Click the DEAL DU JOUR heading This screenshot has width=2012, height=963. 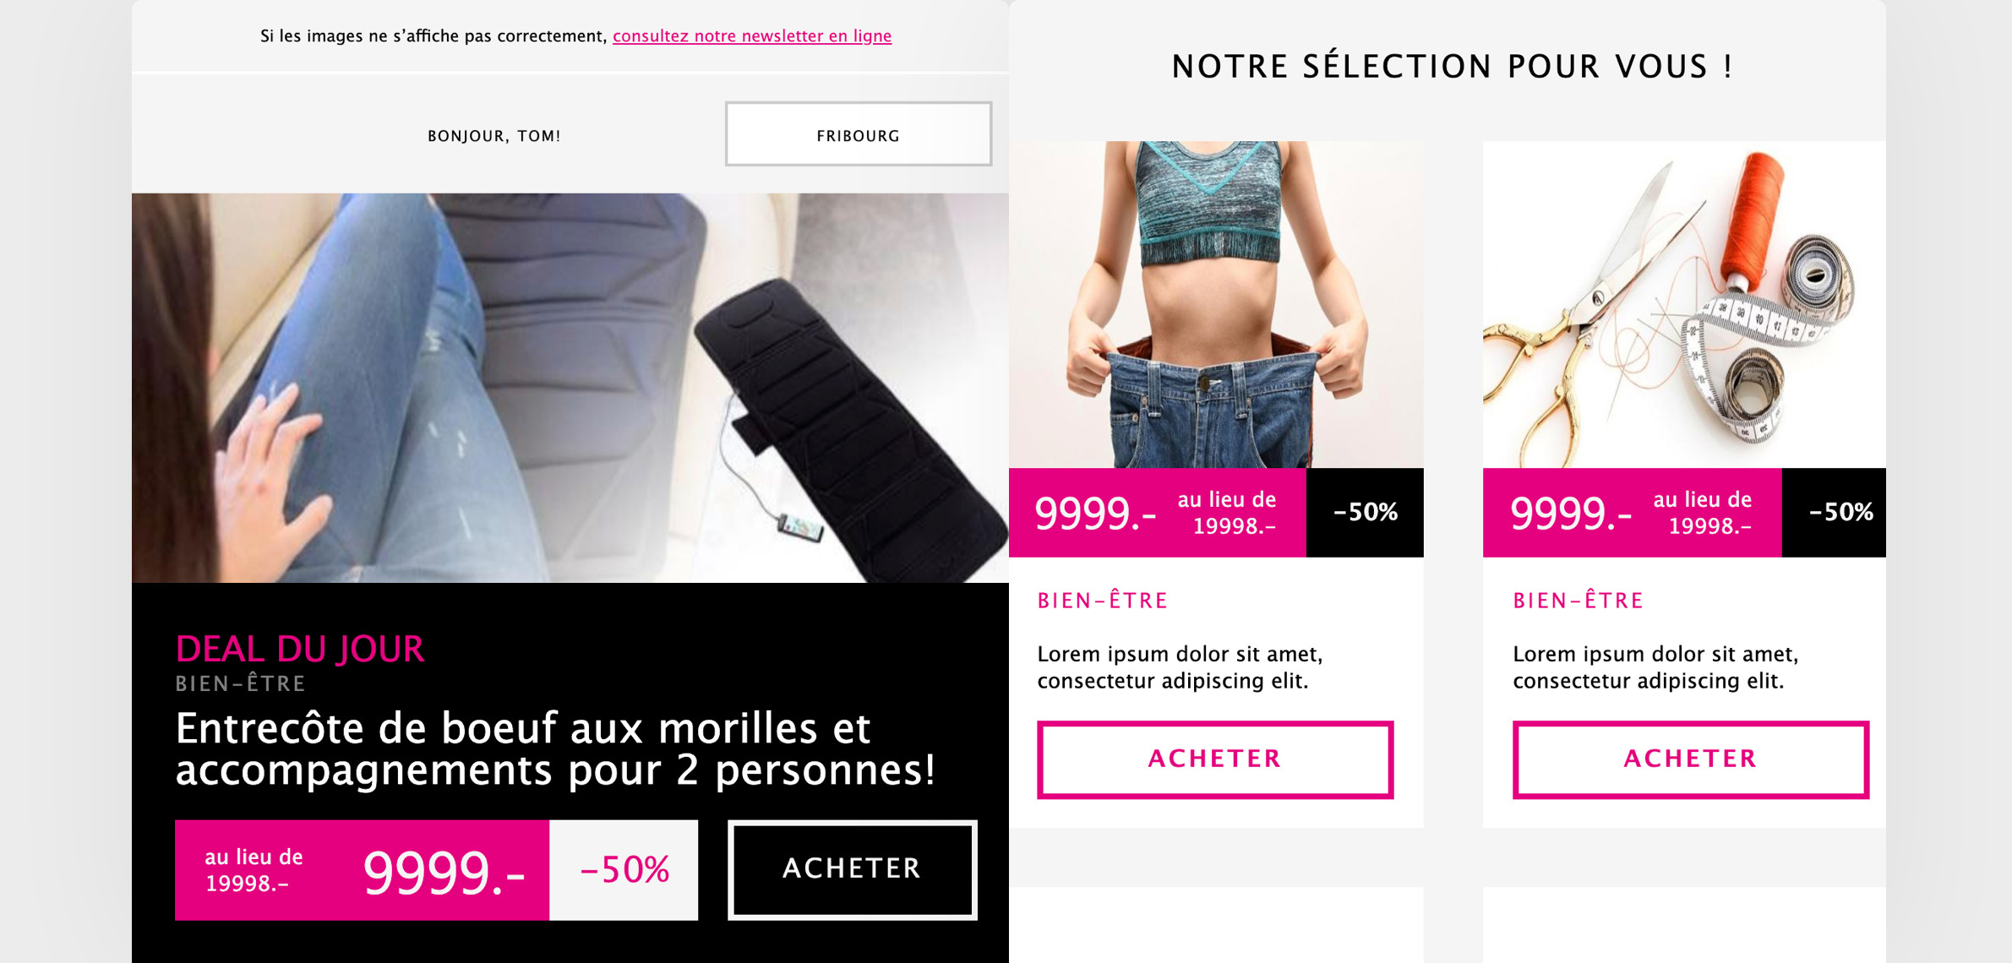coord(300,649)
